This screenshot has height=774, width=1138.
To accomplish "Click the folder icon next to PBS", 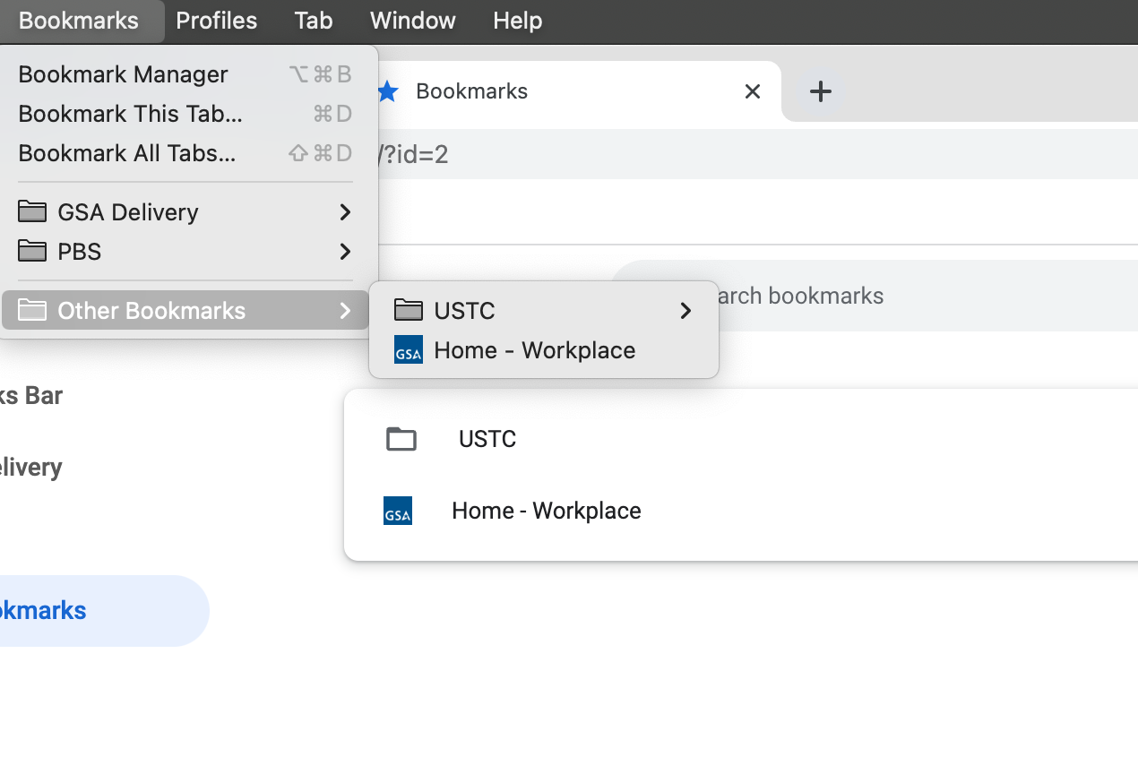I will coord(31,252).
